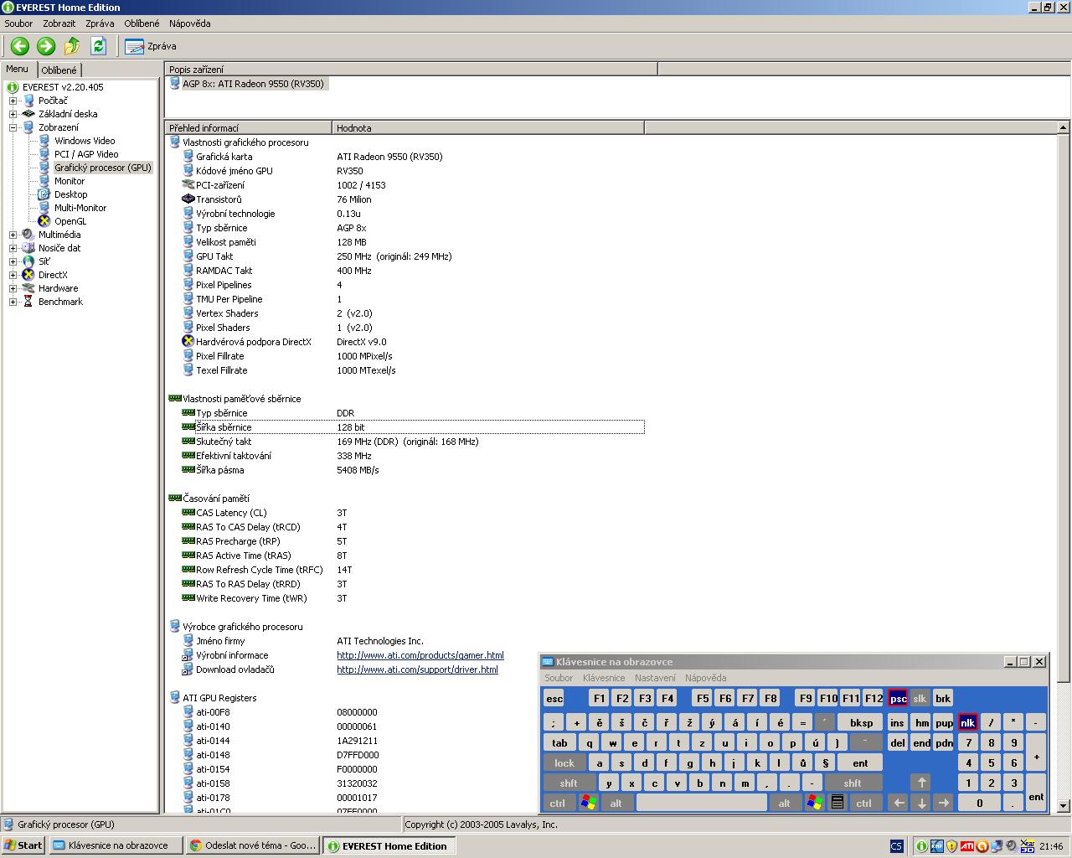Open the ATI support driver link
1072x858 pixels.
coord(417,669)
